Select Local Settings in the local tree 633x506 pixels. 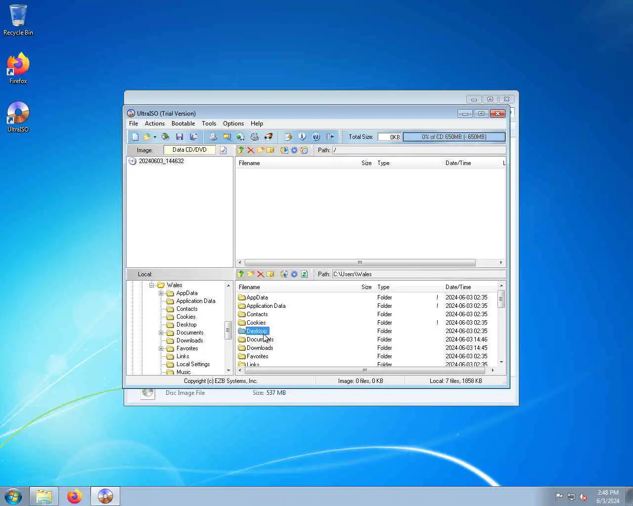(193, 364)
